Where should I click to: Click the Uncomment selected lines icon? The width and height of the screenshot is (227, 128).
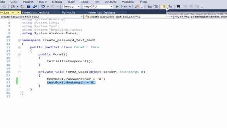click(x=170, y=7)
